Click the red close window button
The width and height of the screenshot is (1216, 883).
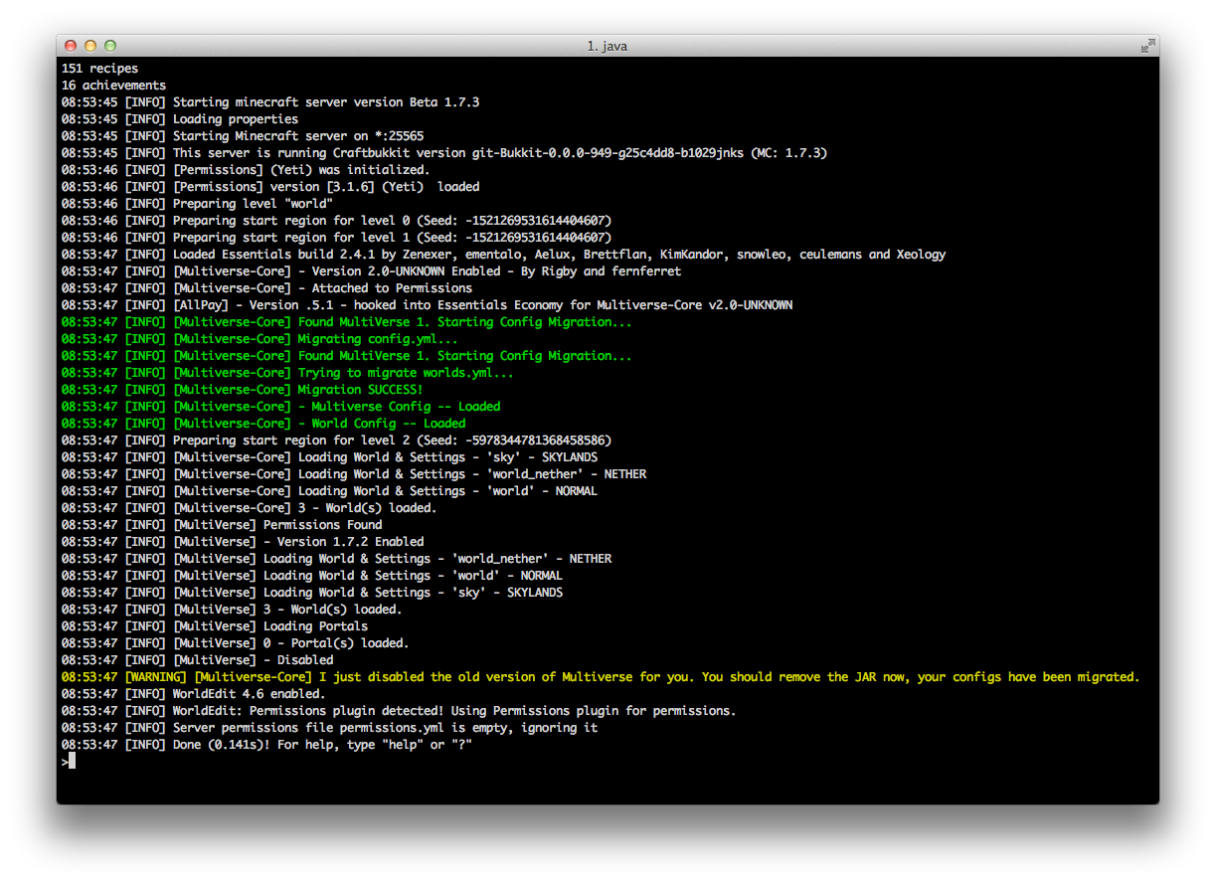pyautogui.click(x=70, y=46)
